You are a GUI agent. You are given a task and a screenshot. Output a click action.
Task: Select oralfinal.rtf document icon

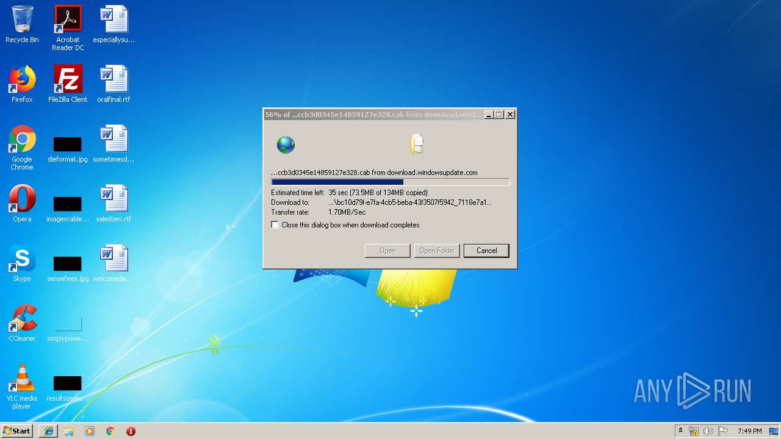(x=113, y=84)
